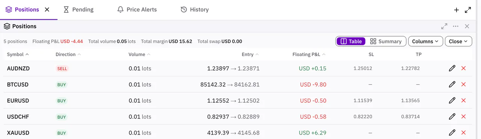Edit the EURUSD position with pencil icon
Screen dimensions: 481x139
452,101
